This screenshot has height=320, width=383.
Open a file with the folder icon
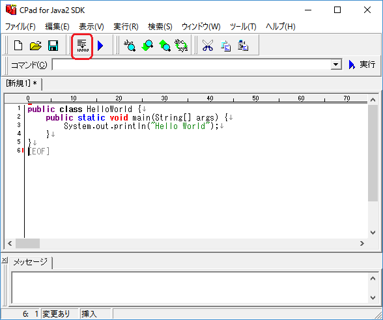(36, 46)
